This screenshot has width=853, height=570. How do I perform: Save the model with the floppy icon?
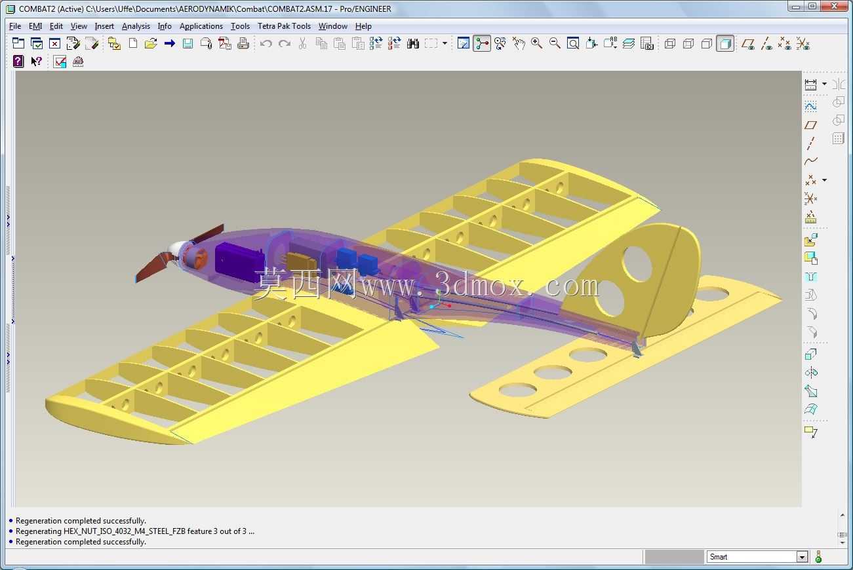tap(188, 43)
